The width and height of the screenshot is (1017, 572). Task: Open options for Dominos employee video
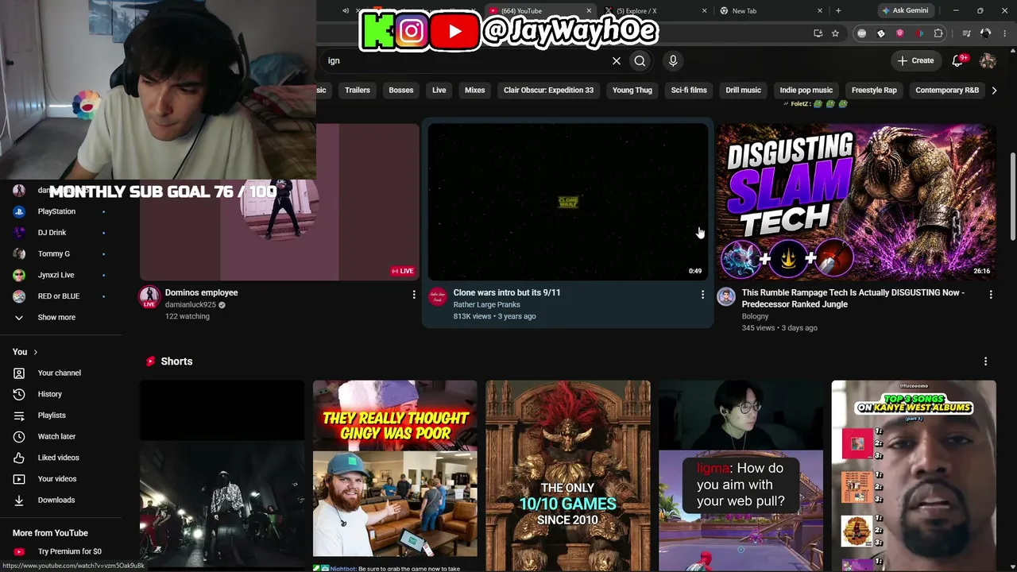(x=413, y=295)
